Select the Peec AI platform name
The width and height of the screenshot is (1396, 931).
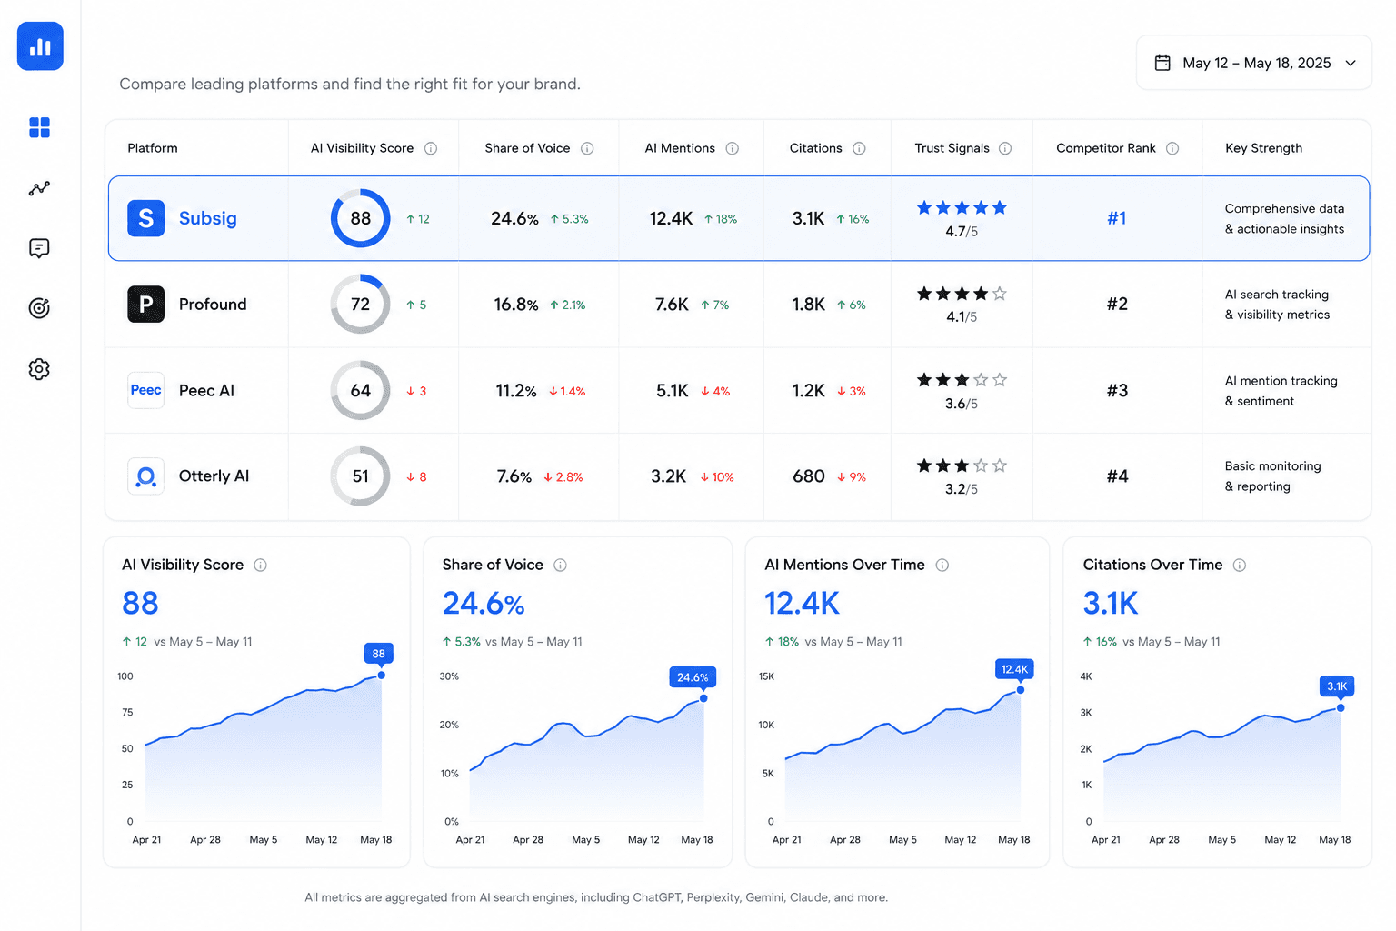click(x=206, y=390)
